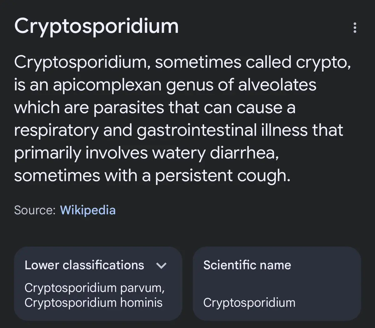Tap the "Cryptosporidium parvum," classification text
Screen dimensions: 375x328
95,288
